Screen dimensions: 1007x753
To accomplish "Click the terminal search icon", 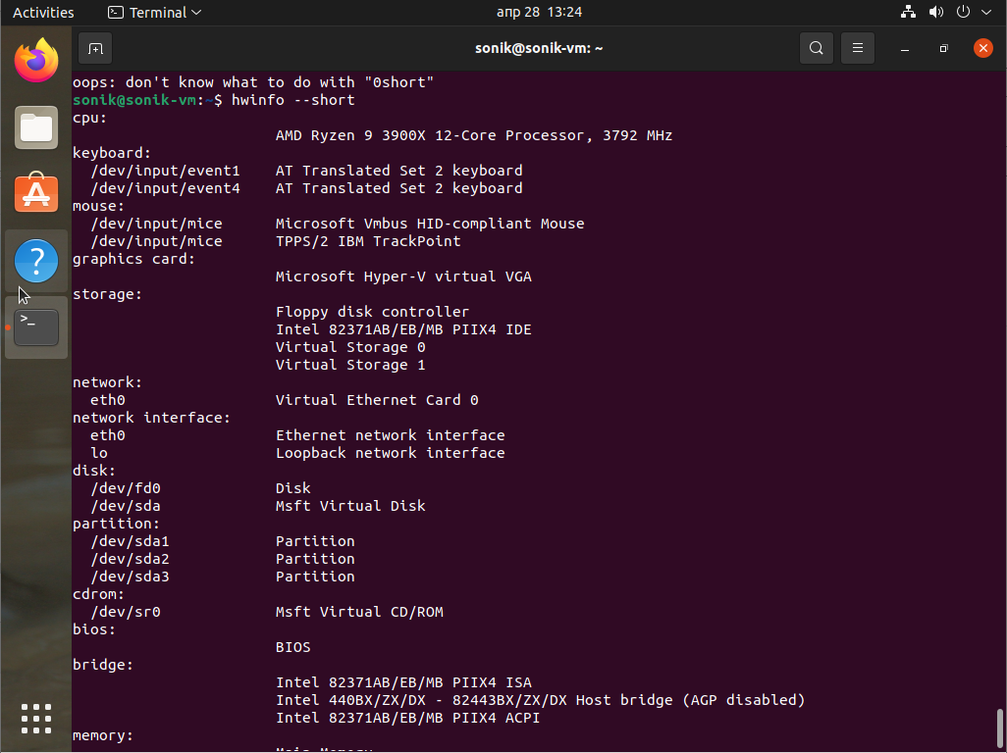I will [x=816, y=48].
